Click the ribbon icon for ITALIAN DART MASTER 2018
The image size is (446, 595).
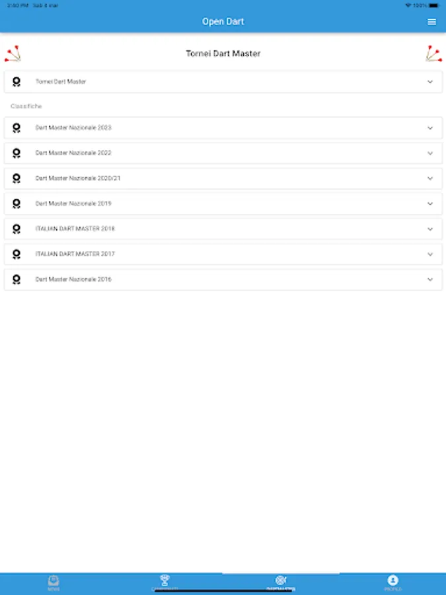17,229
